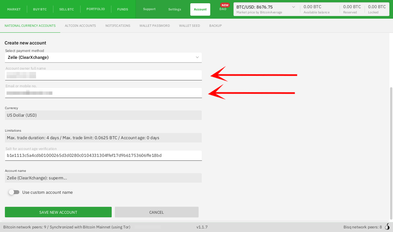393x232 pixels.
Task: Open the Wallet Password tab
Action: [155, 25]
